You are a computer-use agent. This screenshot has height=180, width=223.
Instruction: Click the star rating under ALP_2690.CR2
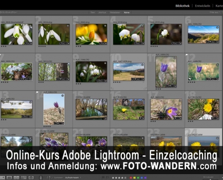[4, 120]
